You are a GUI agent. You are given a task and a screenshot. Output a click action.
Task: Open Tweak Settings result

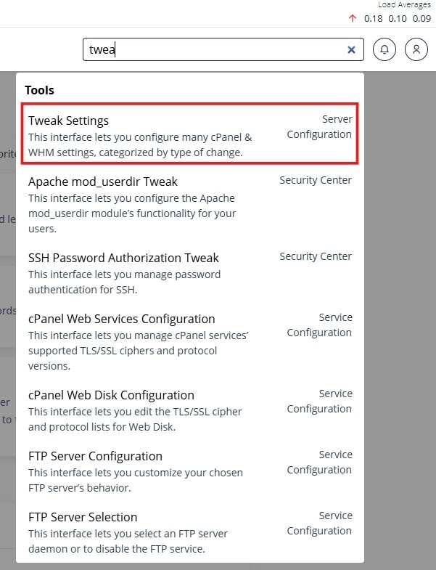point(189,134)
